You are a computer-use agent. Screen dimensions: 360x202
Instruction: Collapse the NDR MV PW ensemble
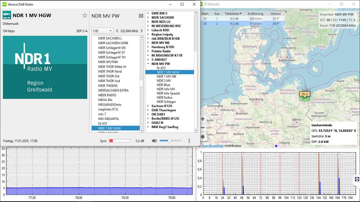coord(148,64)
